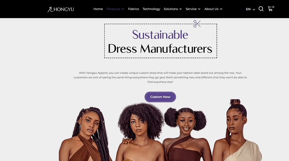Expand the About Us dropdown chevron
Image resolution: width=289 pixels, height=161 pixels.
pyautogui.click(x=221, y=9)
